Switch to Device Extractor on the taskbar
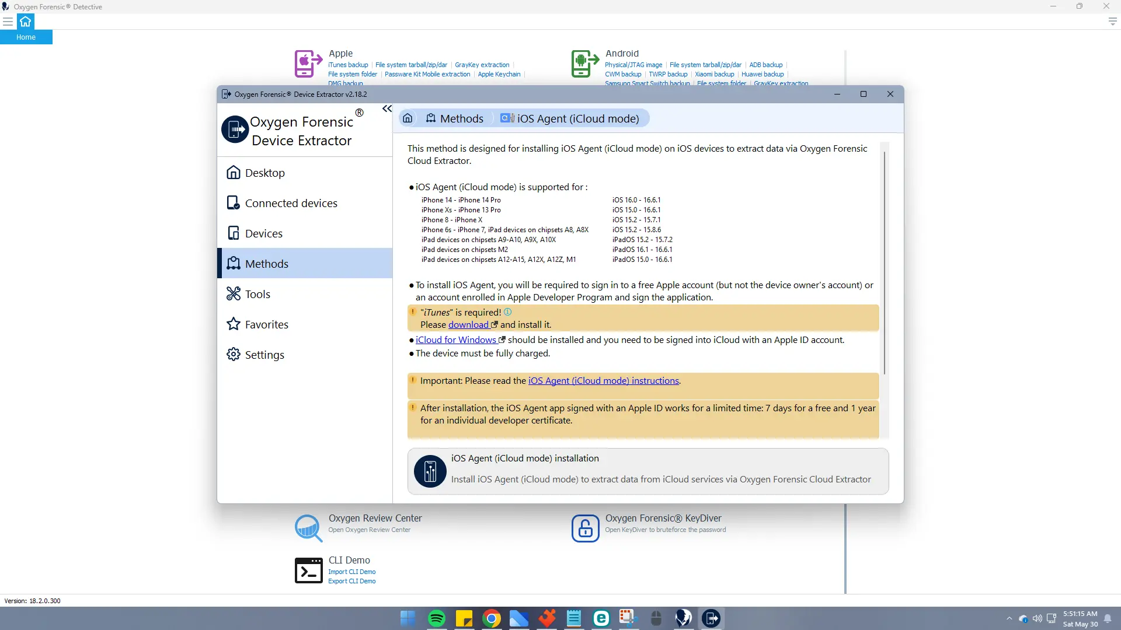Viewport: 1121px width, 630px height. click(711, 618)
